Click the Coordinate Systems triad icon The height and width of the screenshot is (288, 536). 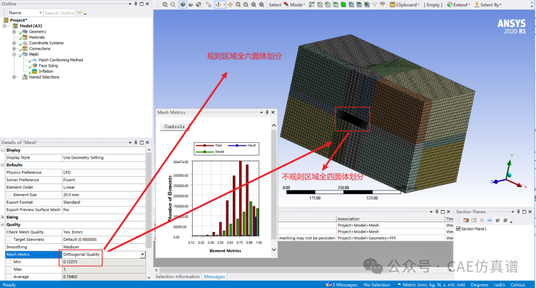pos(25,43)
